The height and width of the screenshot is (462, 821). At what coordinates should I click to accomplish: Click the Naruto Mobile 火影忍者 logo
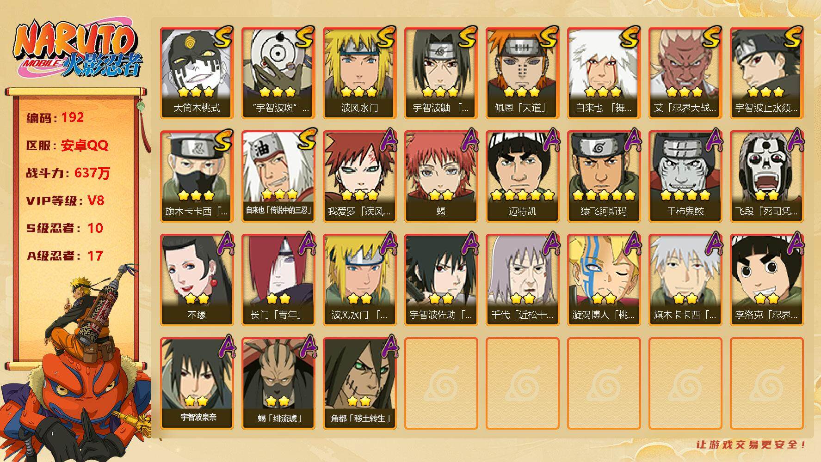click(78, 49)
